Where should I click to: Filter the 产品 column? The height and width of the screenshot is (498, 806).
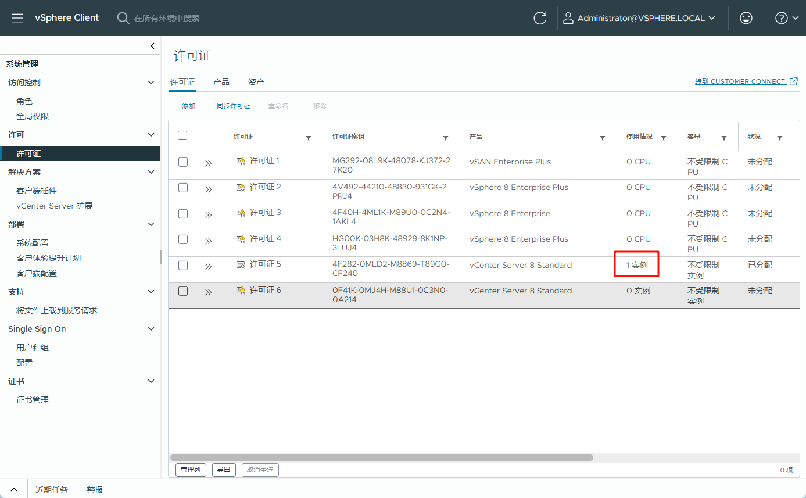coord(603,138)
